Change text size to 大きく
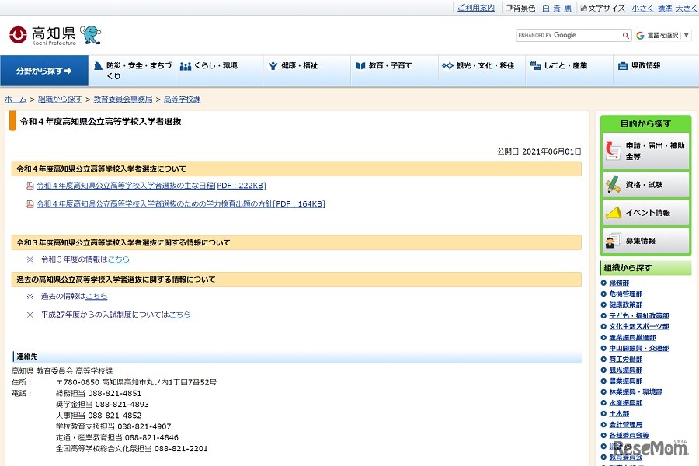The image size is (699, 466). (x=687, y=8)
